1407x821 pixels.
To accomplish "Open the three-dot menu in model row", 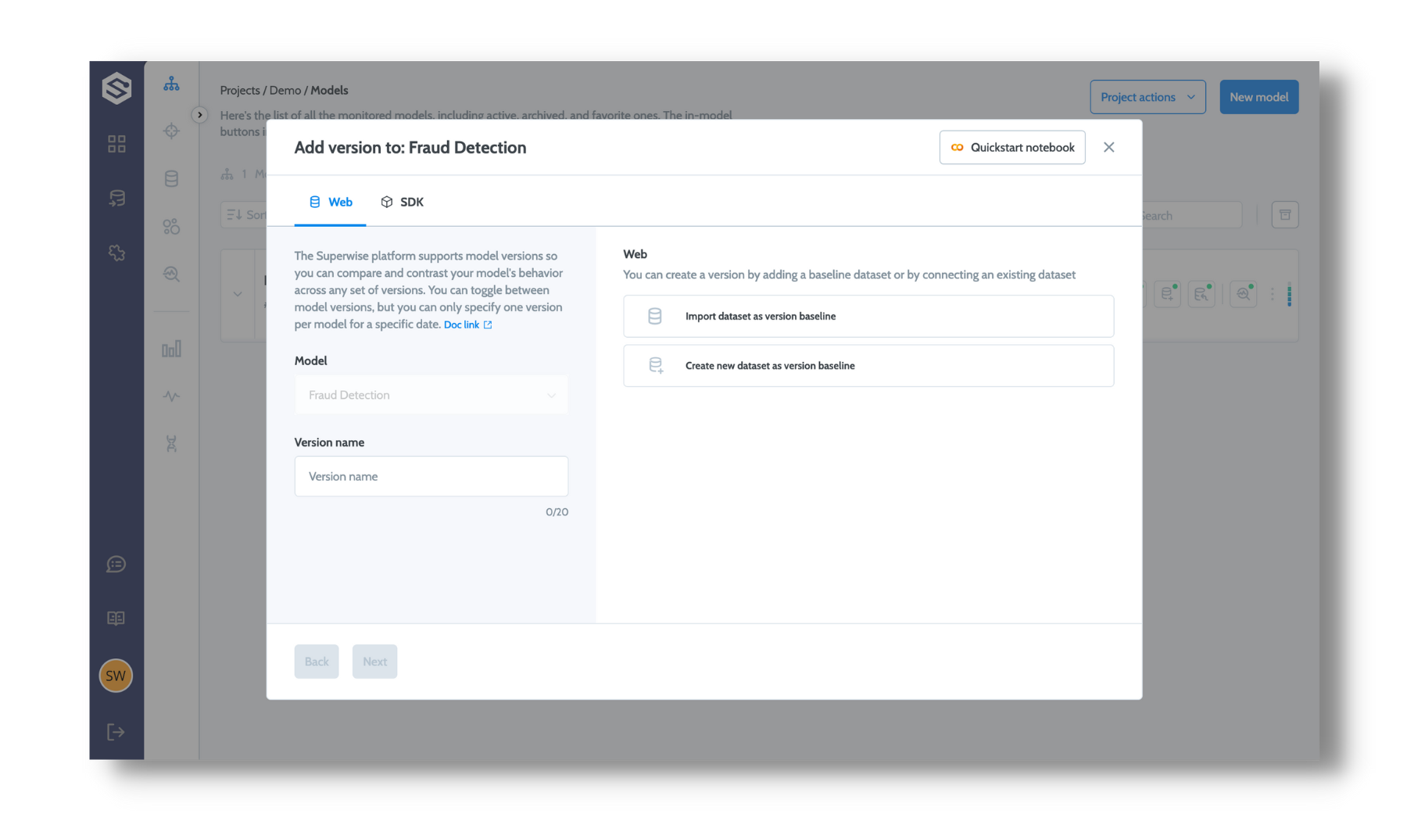I will [1273, 294].
